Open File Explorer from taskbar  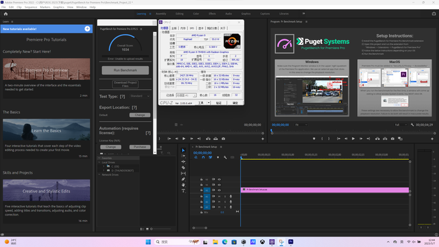(x=215, y=242)
